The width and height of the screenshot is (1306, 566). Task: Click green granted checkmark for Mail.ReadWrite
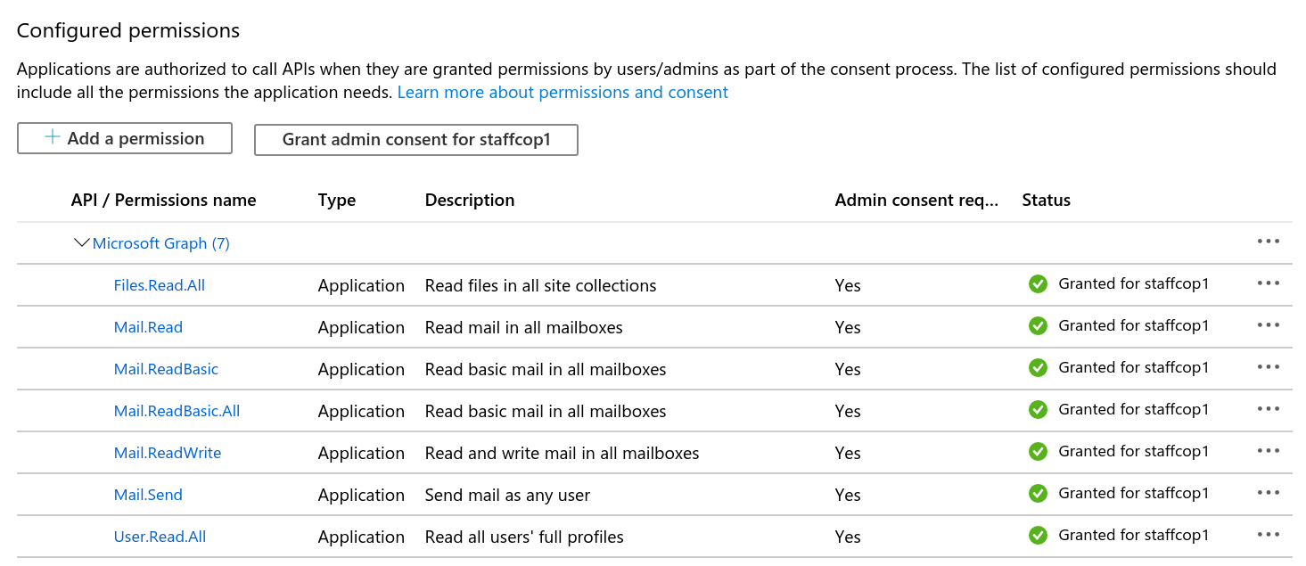1037,452
